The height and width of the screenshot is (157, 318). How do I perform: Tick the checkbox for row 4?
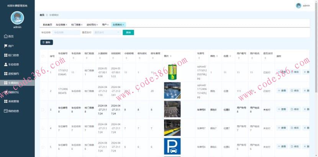point(43,128)
